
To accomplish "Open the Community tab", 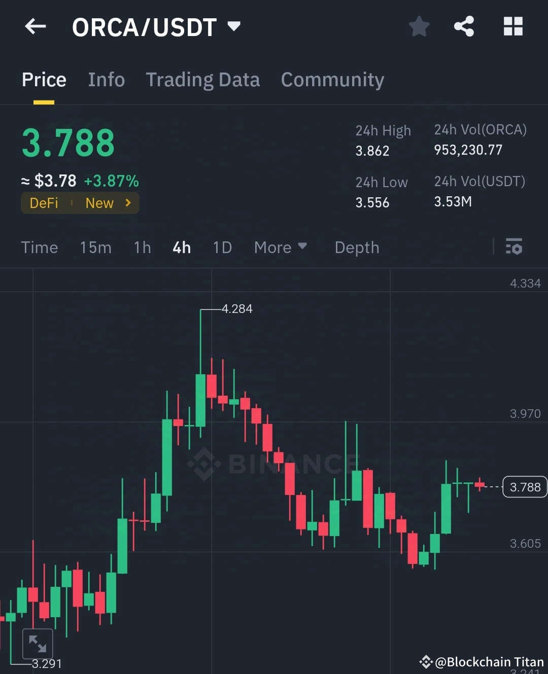I will tap(332, 80).
